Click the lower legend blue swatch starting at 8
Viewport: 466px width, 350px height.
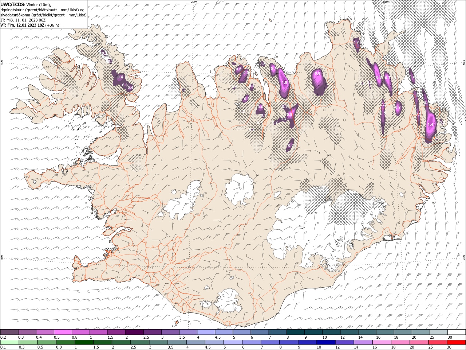point(289,342)
